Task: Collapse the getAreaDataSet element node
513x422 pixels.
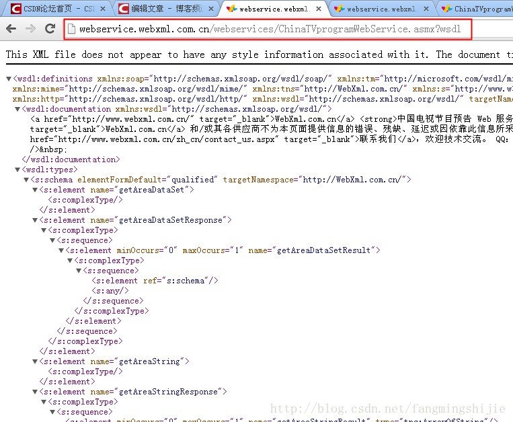Action: pos(35,190)
